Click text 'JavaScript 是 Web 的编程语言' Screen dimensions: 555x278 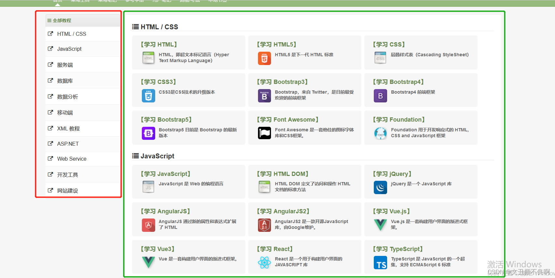coord(191,184)
